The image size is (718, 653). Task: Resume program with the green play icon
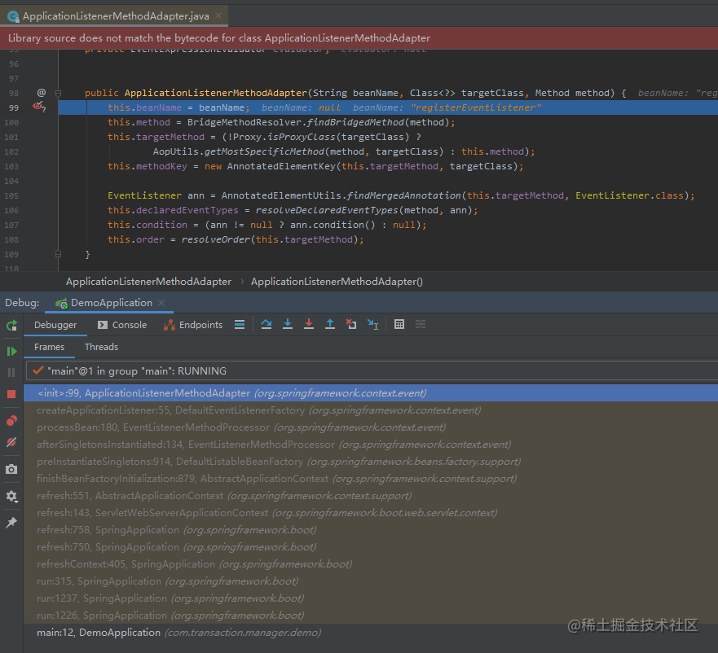pyautogui.click(x=11, y=352)
